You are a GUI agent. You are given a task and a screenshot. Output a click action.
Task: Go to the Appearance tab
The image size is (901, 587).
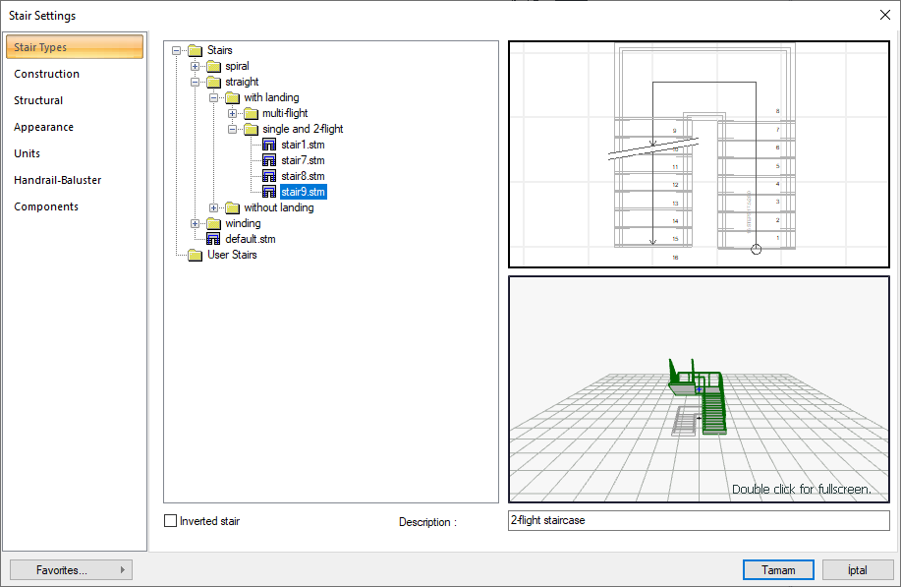(x=43, y=127)
